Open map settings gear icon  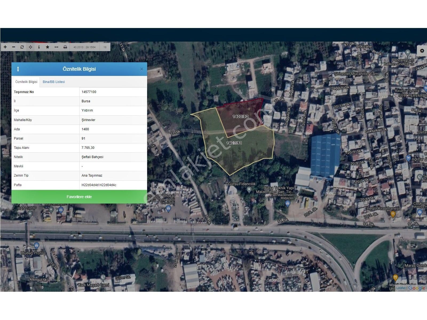coord(422,50)
